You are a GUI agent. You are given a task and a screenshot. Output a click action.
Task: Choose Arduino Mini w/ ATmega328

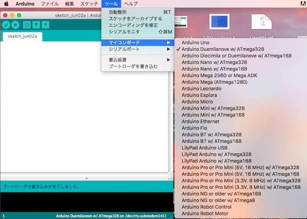(x=241, y=108)
